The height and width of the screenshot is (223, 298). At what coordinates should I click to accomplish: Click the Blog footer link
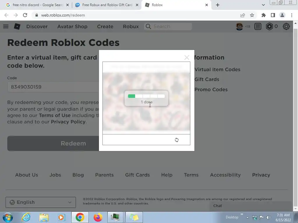(x=78, y=175)
